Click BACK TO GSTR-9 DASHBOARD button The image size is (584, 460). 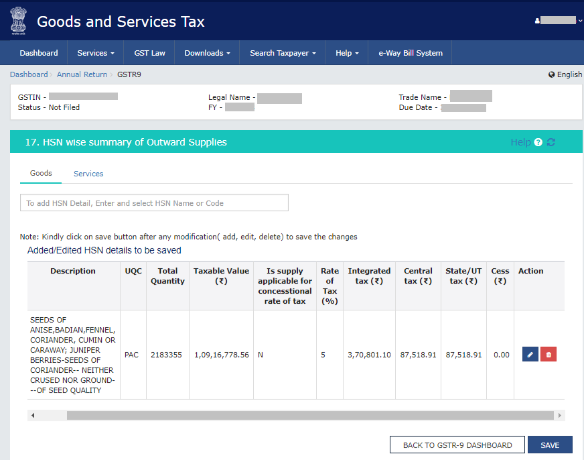457,445
